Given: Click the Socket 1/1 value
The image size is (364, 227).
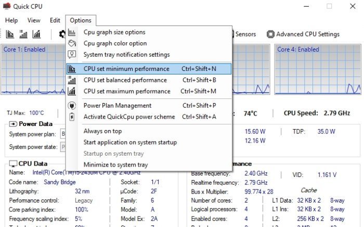Looking at the screenshot, I should coord(155,182).
